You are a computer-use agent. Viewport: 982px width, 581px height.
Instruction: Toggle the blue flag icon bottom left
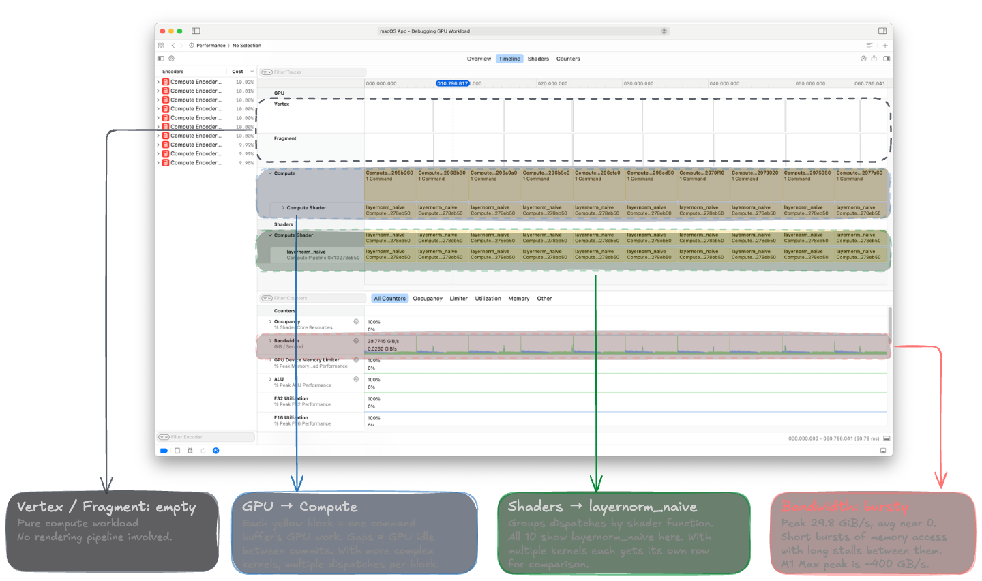pos(164,451)
